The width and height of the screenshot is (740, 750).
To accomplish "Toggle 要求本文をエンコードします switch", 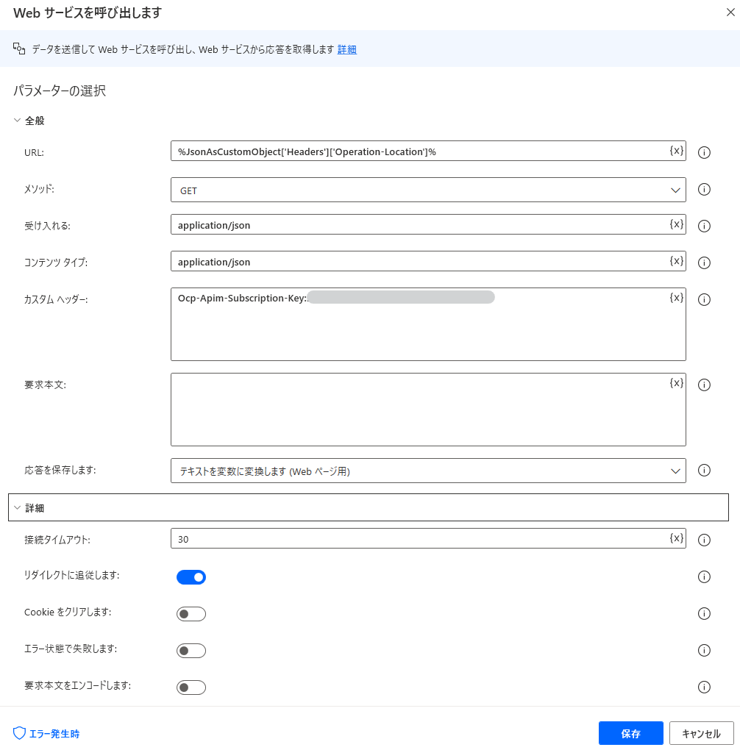I will click(191, 687).
